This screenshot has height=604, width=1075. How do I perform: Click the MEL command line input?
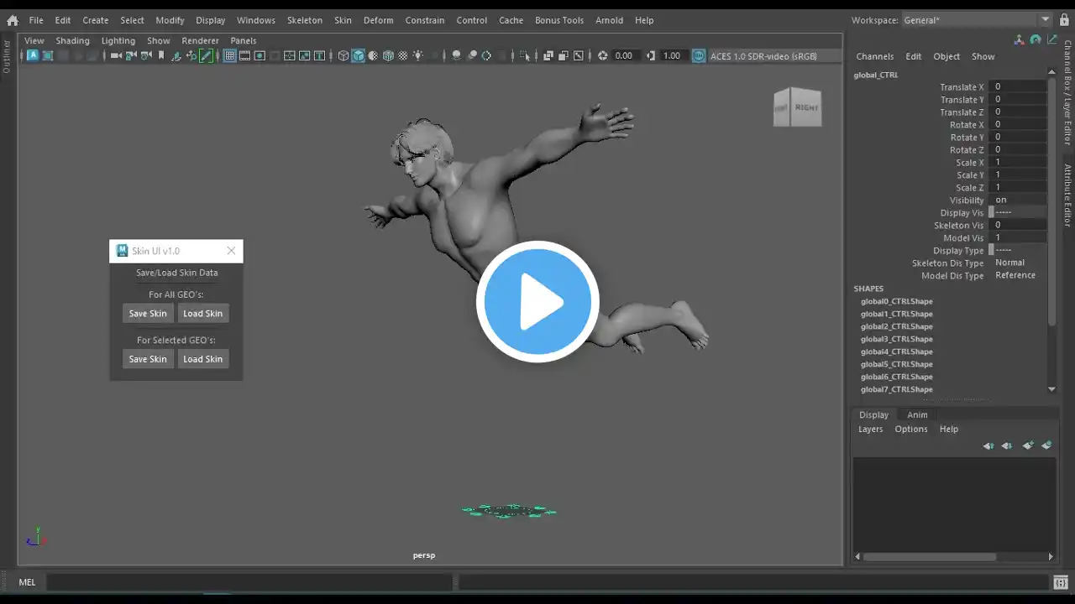(249, 582)
